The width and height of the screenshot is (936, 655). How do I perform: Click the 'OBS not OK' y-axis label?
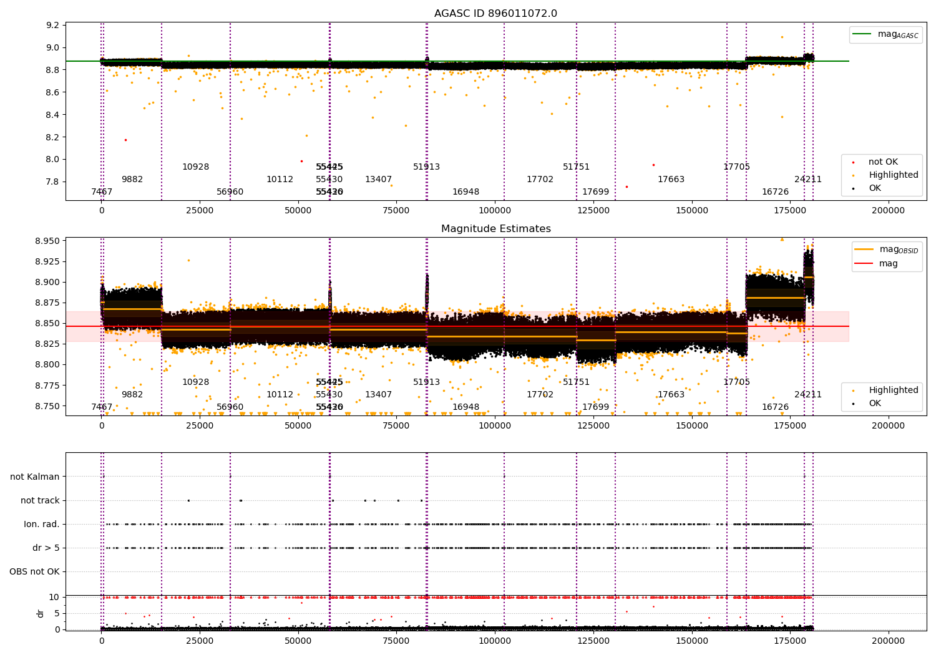click(34, 572)
